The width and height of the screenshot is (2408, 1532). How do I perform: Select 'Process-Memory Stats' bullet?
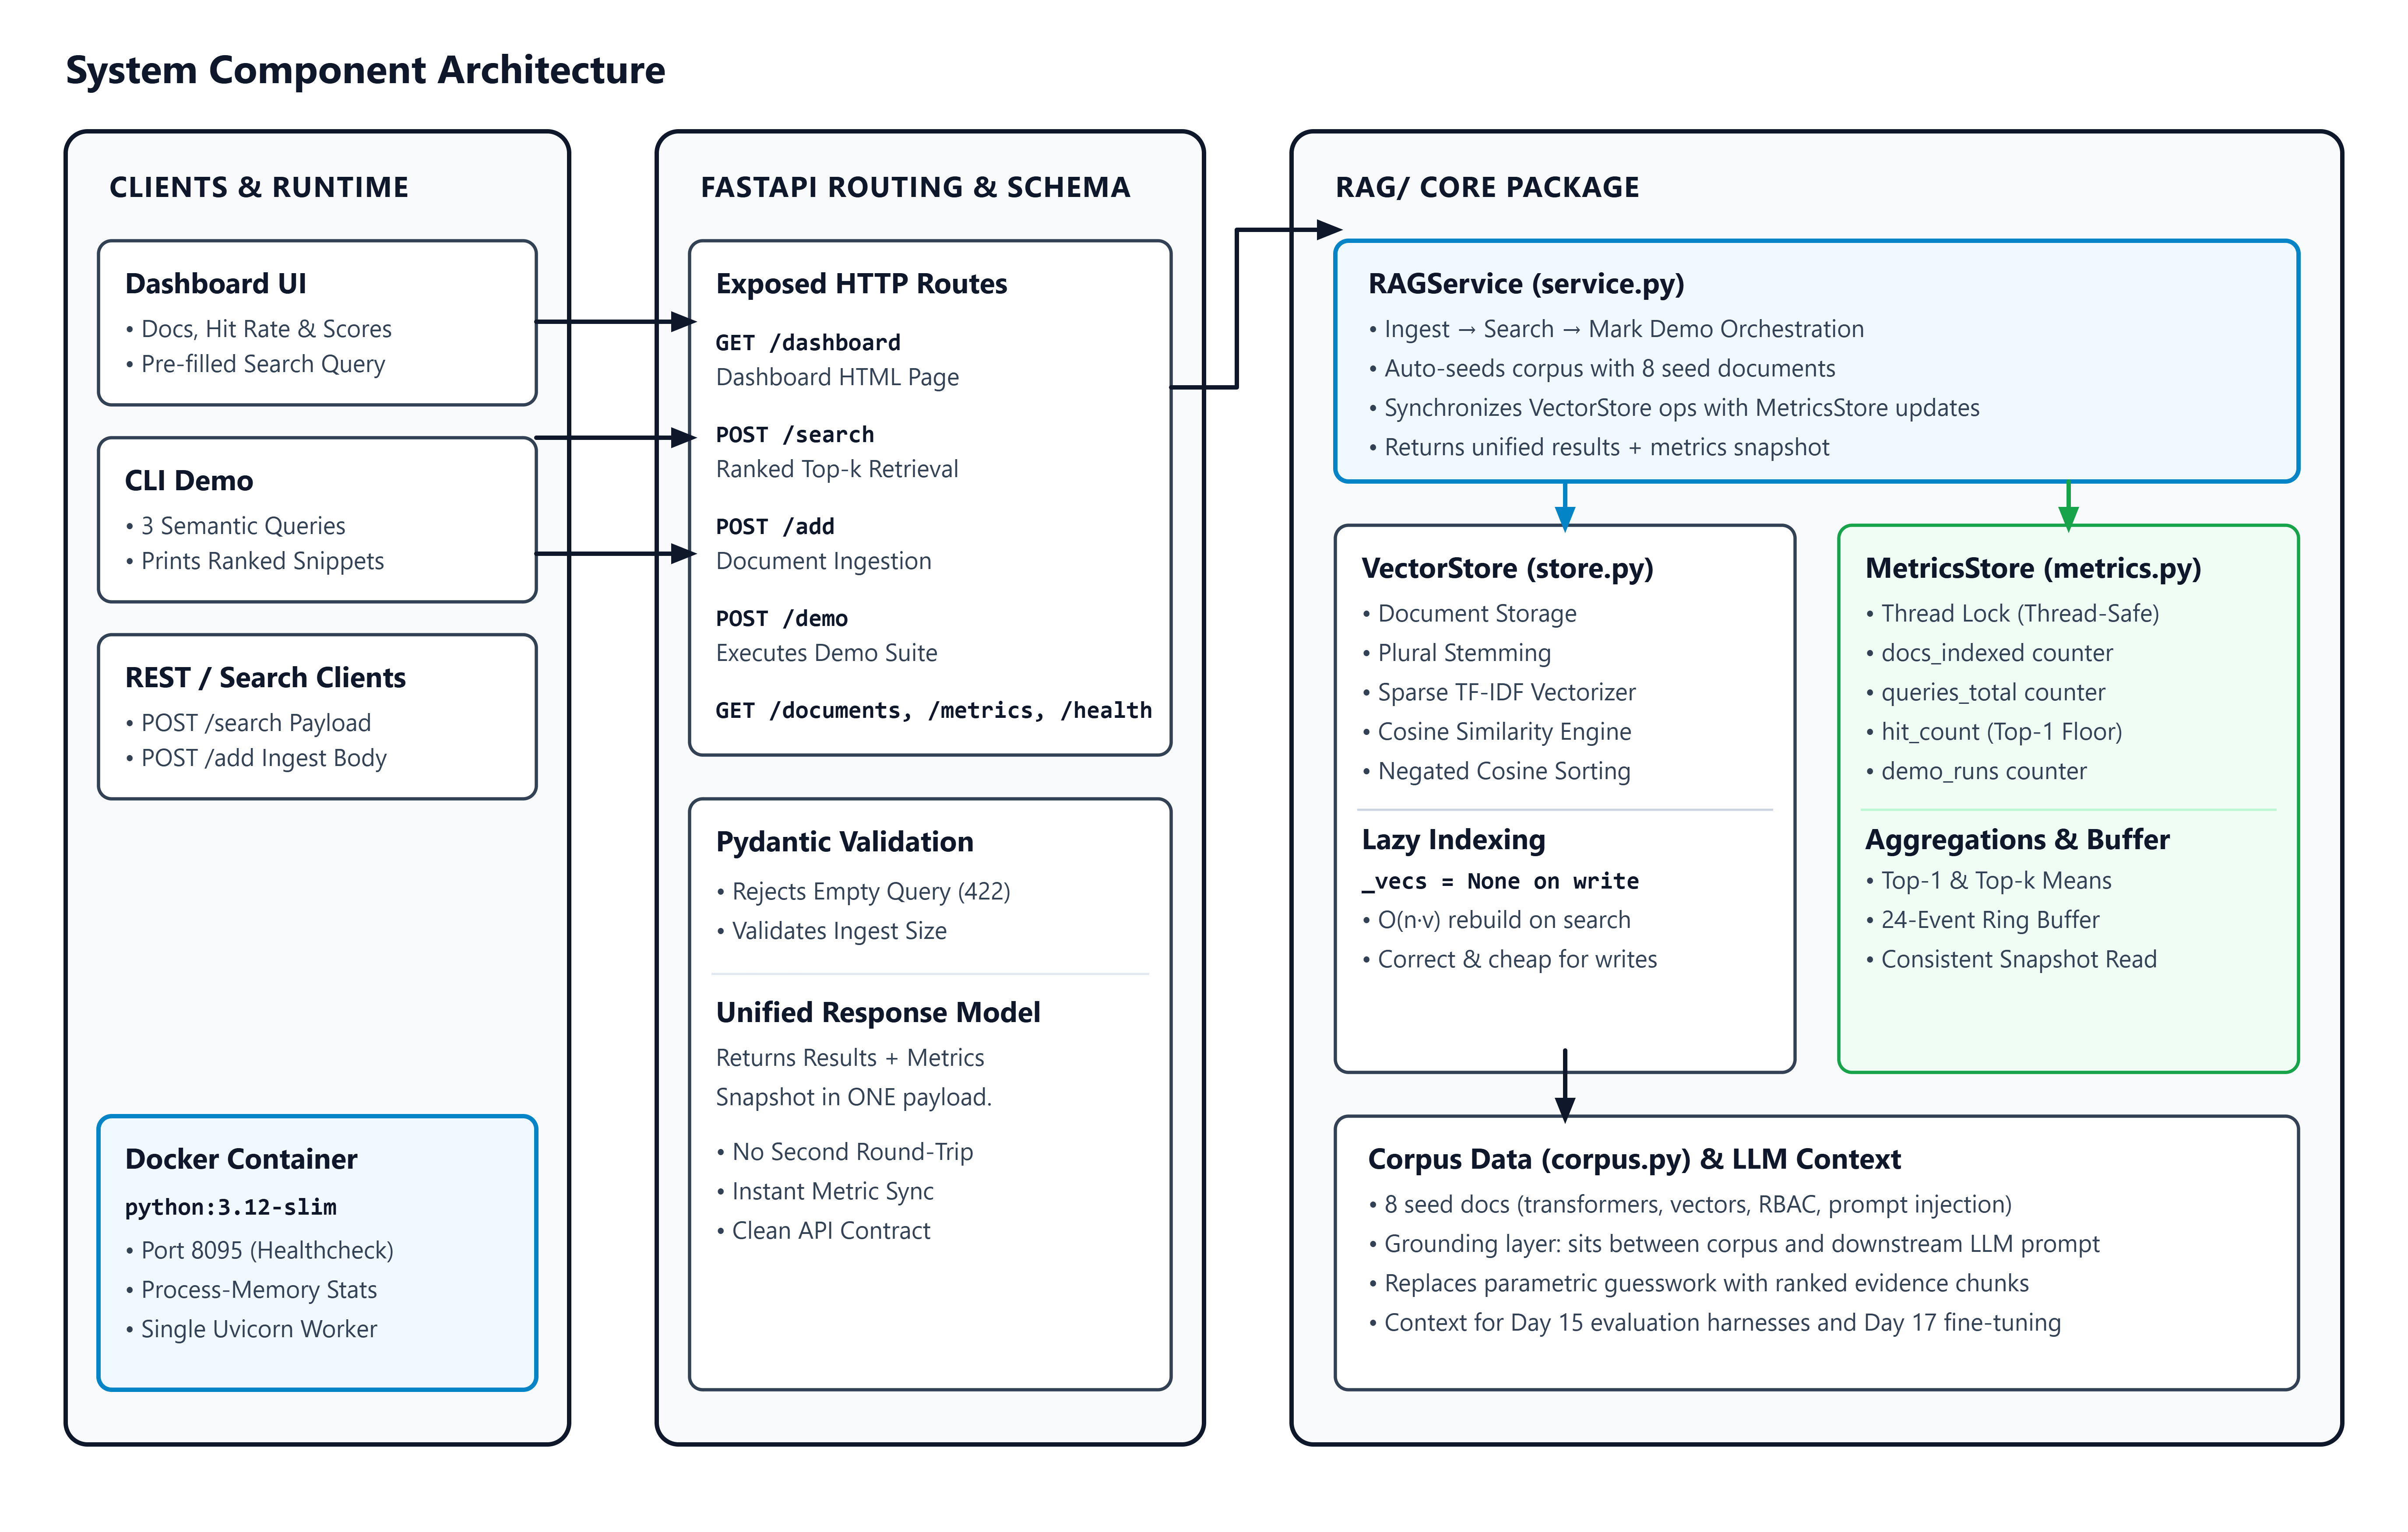[x=251, y=1289]
